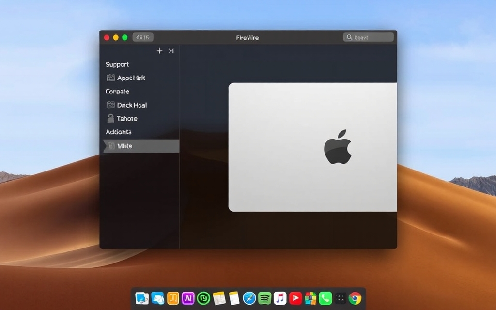Click the plus add icon in sidebar
Viewport: 496px width, 310px height.
159,51
